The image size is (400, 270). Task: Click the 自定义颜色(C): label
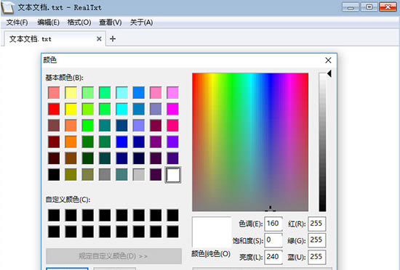68,200
